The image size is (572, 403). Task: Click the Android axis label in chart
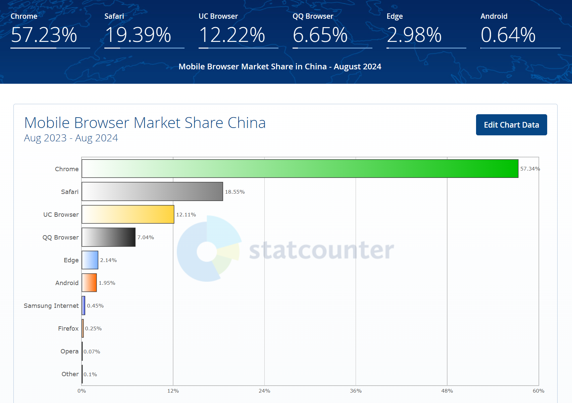(67, 283)
